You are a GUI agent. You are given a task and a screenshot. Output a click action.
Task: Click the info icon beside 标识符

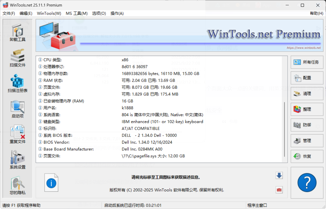coord(40,128)
